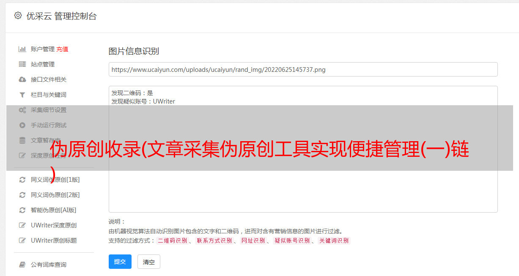Open 站点管理 in the sidebar
The height and width of the screenshot is (276, 519).
pos(43,64)
